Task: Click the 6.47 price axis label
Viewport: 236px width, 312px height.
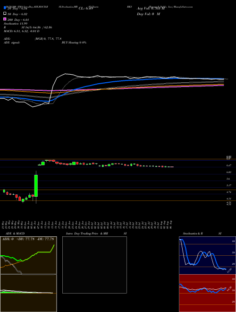Action: [x=228, y=165]
